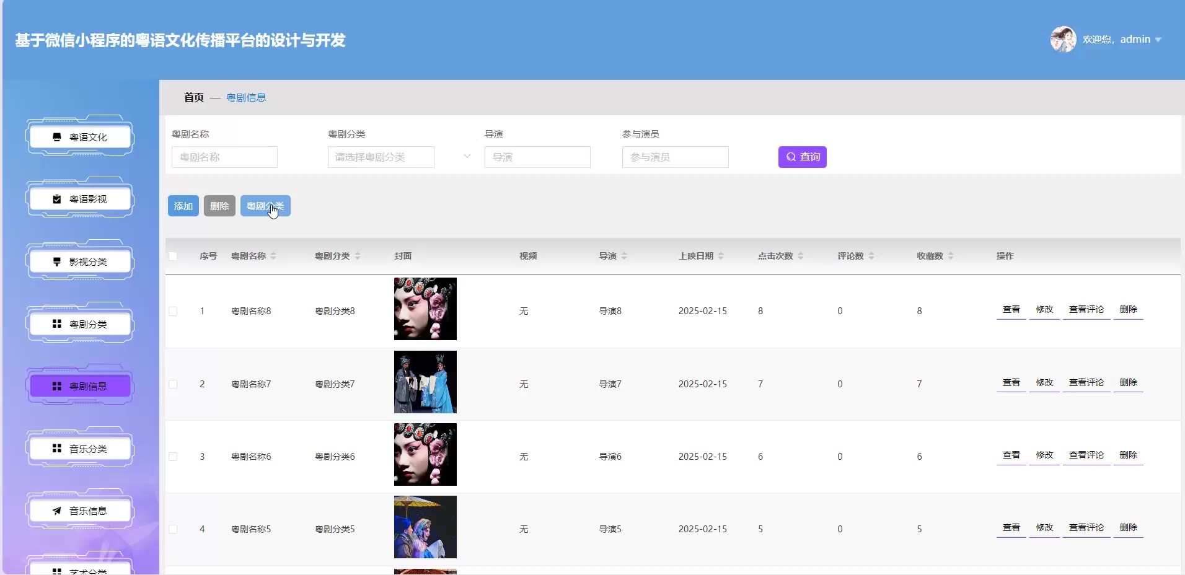Click the 音乐分类 grid icon
This screenshot has width=1185, height=575.
coord(57,449)
